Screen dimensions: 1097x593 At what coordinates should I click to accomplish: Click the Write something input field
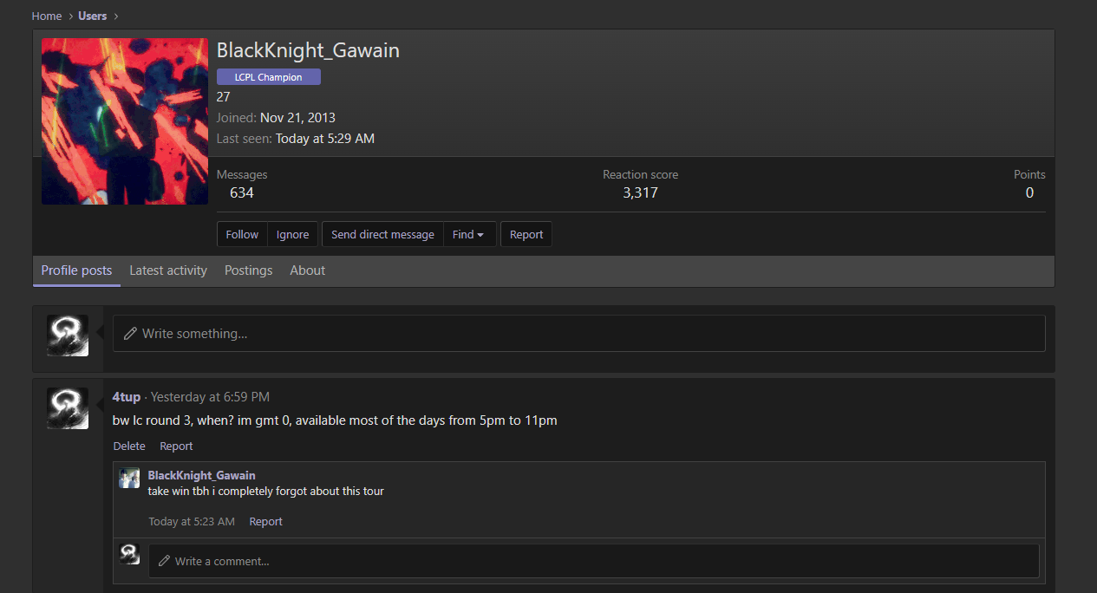pos(579,333)
